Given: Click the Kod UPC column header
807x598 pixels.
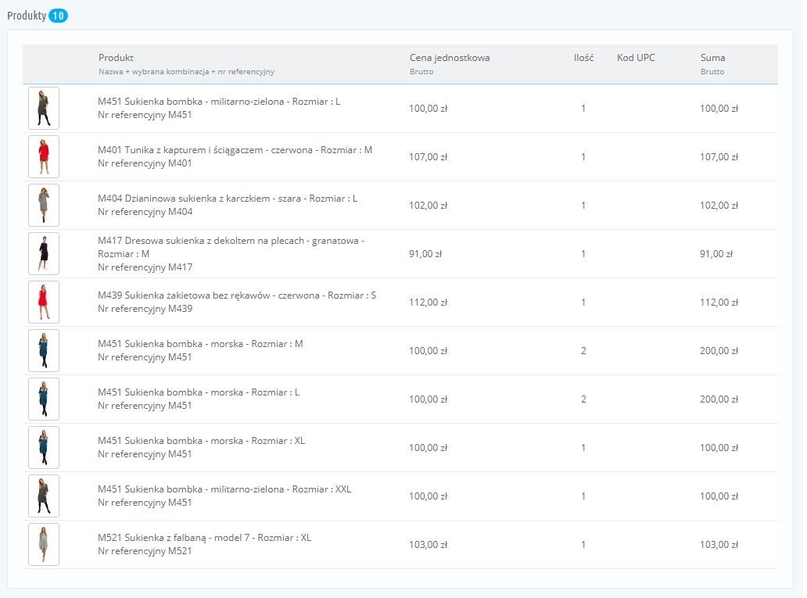Looking at the screenshot, I should (x=636, y=58).
